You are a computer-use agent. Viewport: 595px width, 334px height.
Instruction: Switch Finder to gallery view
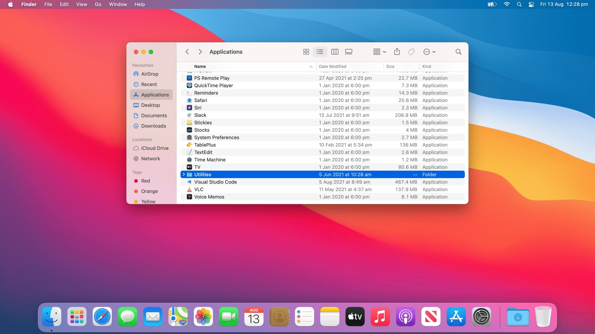coord(349,52)
